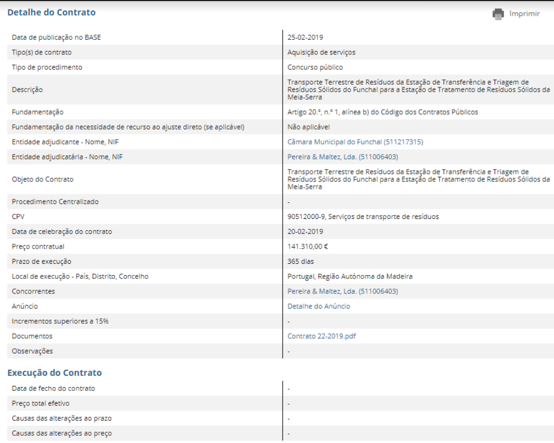This screenshot has width=554, height=443.
Task: Open Câmara Municipal do Funchal entity link
Action: pos(355,142)
